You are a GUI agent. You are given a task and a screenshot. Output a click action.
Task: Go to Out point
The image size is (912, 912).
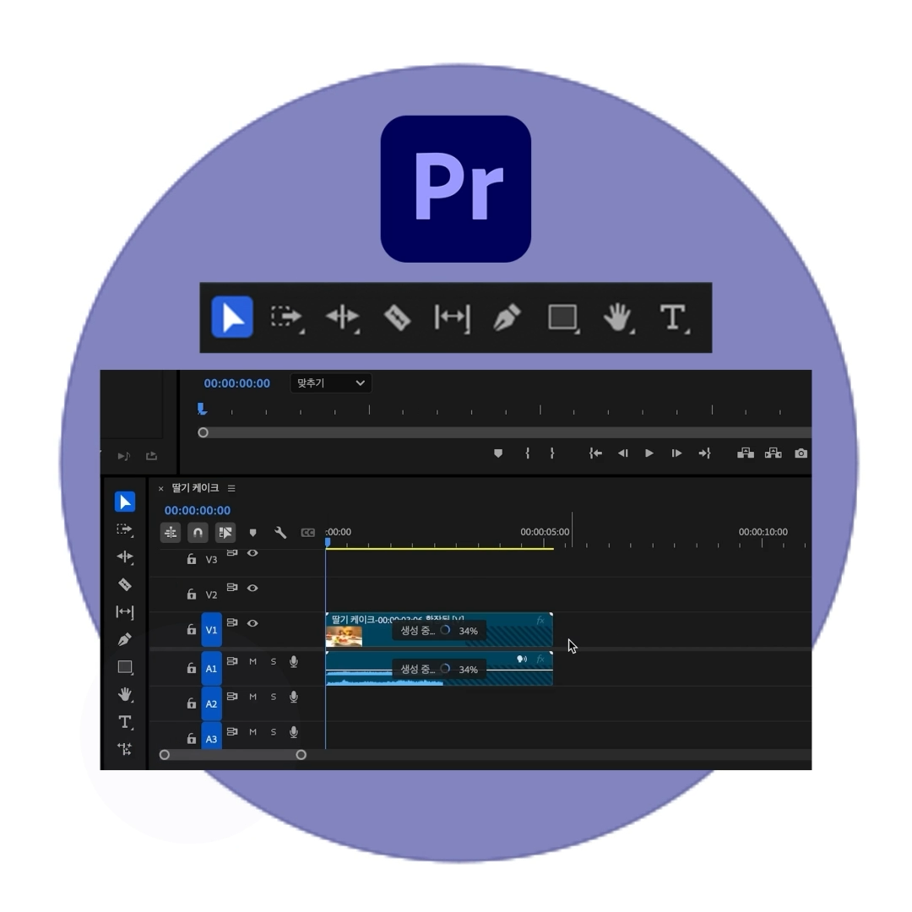(704, 453)
